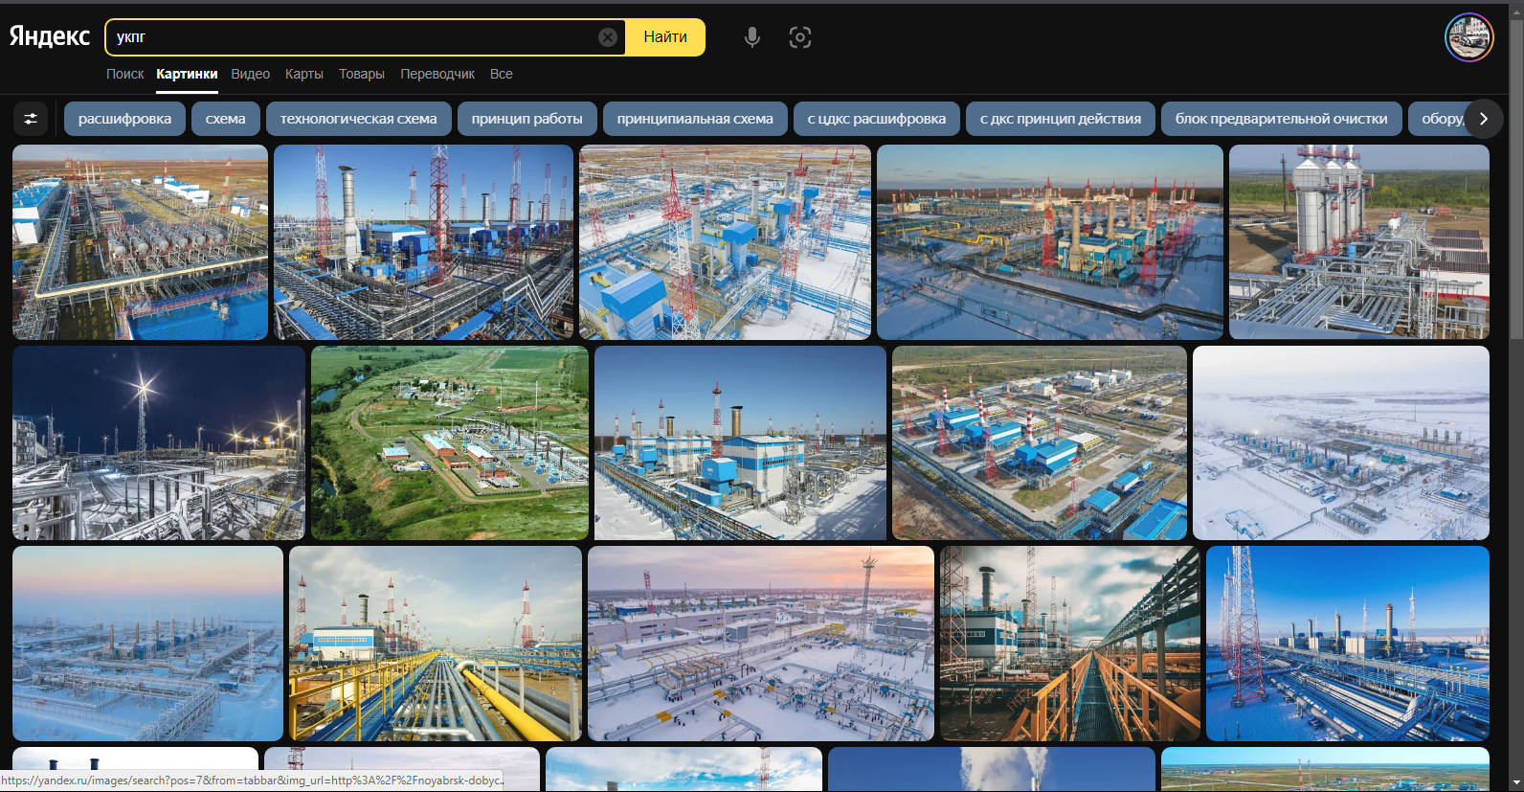
Task: Select блок предварительной очистки chip
Action: (1282, 119)
